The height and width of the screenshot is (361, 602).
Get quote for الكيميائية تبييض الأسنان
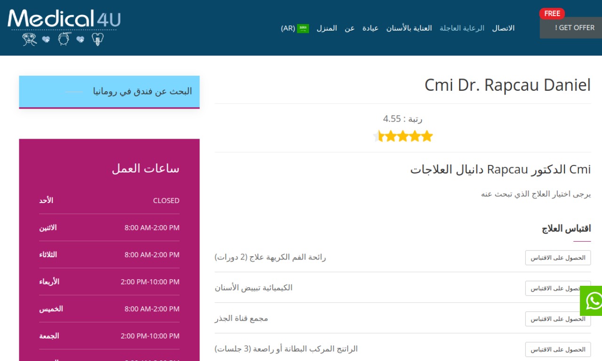558,289
